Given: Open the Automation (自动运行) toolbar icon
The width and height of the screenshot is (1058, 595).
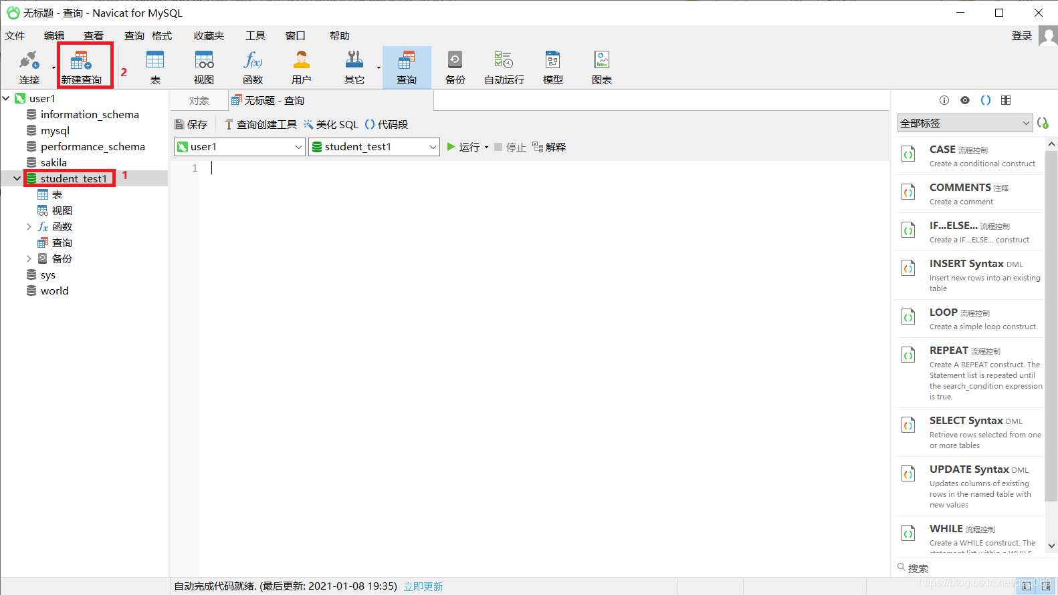Looking at the screenshot, I should pyautogui.click(x=504, y=67).
